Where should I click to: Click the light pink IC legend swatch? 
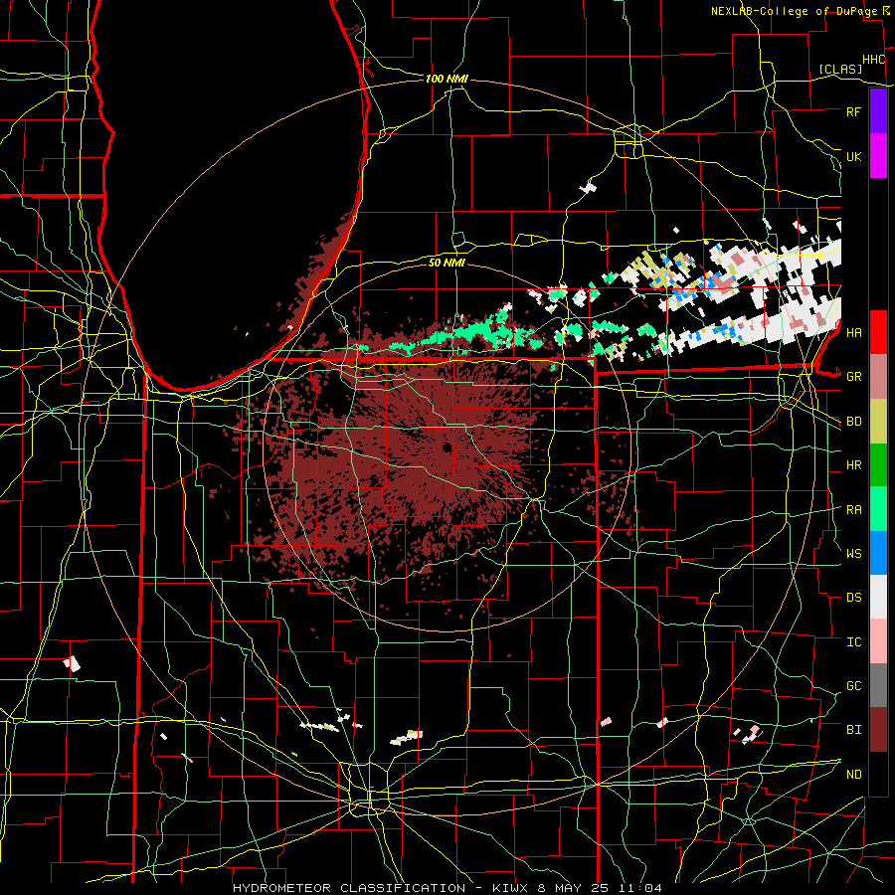[x=878, y=641]
